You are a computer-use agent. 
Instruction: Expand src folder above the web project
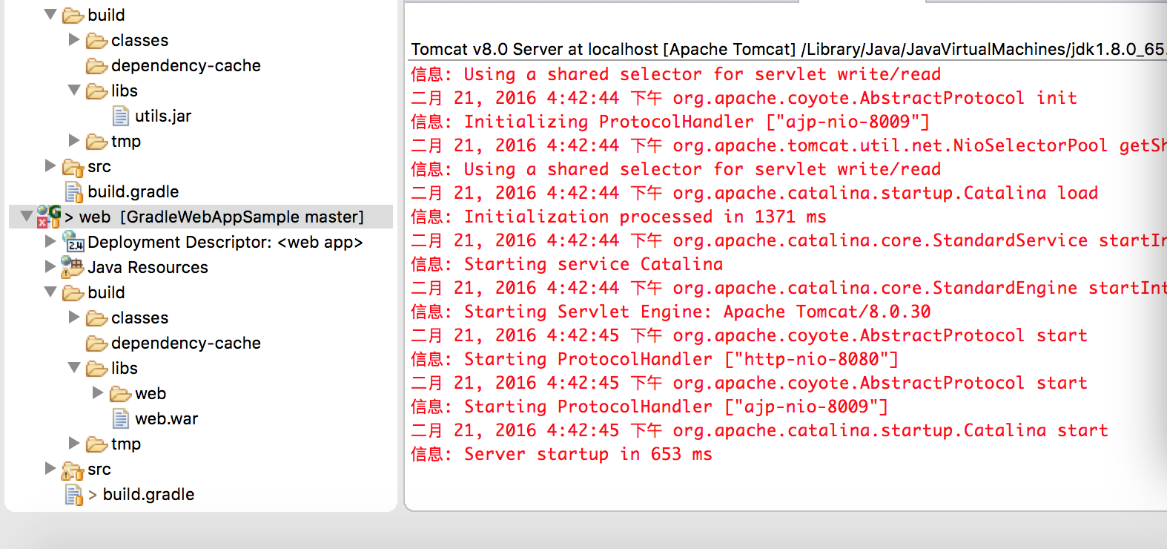[50, 165]
